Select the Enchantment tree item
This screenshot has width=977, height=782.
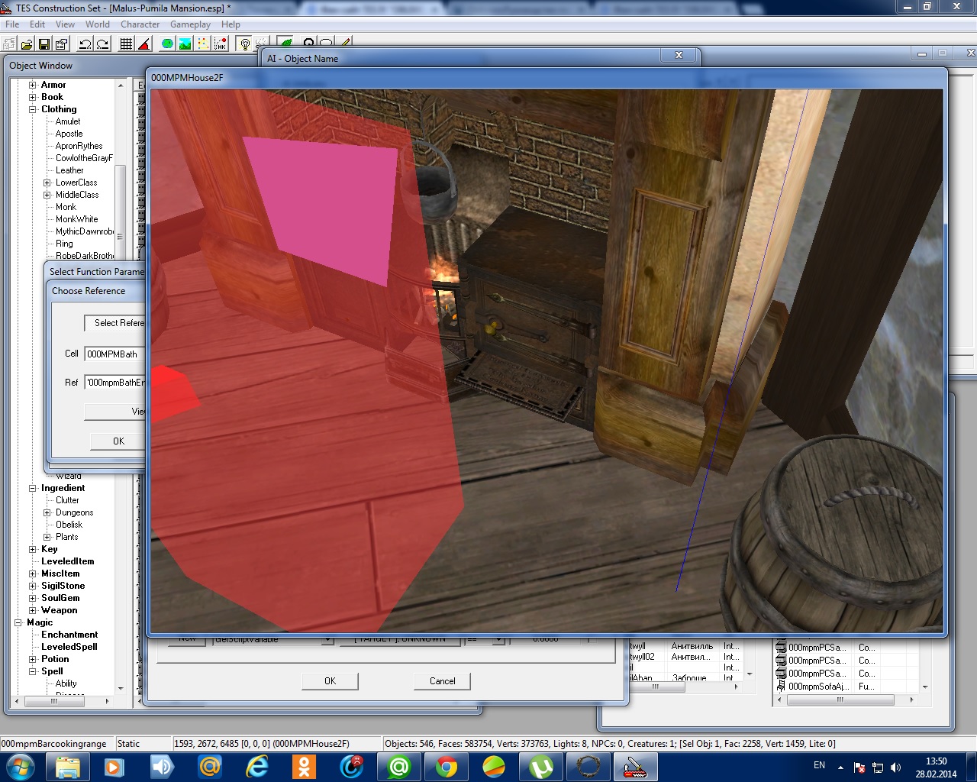click(x=69, y=635)
